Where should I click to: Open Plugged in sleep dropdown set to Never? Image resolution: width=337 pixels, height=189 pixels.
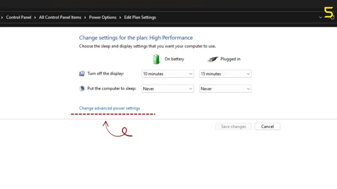[x=225, y=89]
